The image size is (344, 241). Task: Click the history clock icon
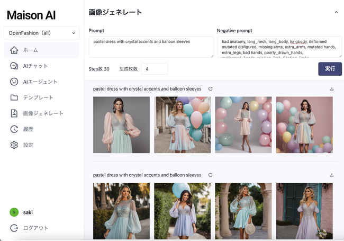tap(14, 129)
